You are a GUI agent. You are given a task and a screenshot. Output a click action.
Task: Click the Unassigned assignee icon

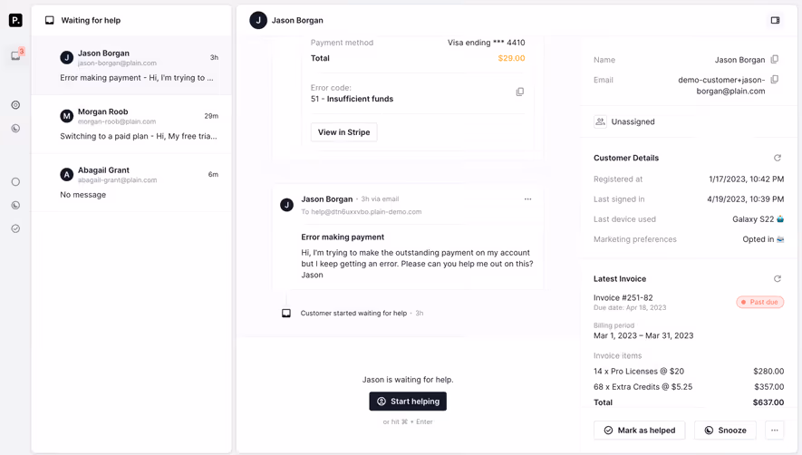[600, 121]
